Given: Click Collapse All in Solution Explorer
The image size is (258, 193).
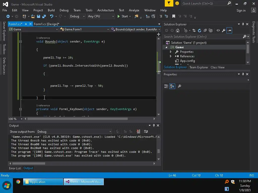Looking at the screenshot, I should point(205,30).
